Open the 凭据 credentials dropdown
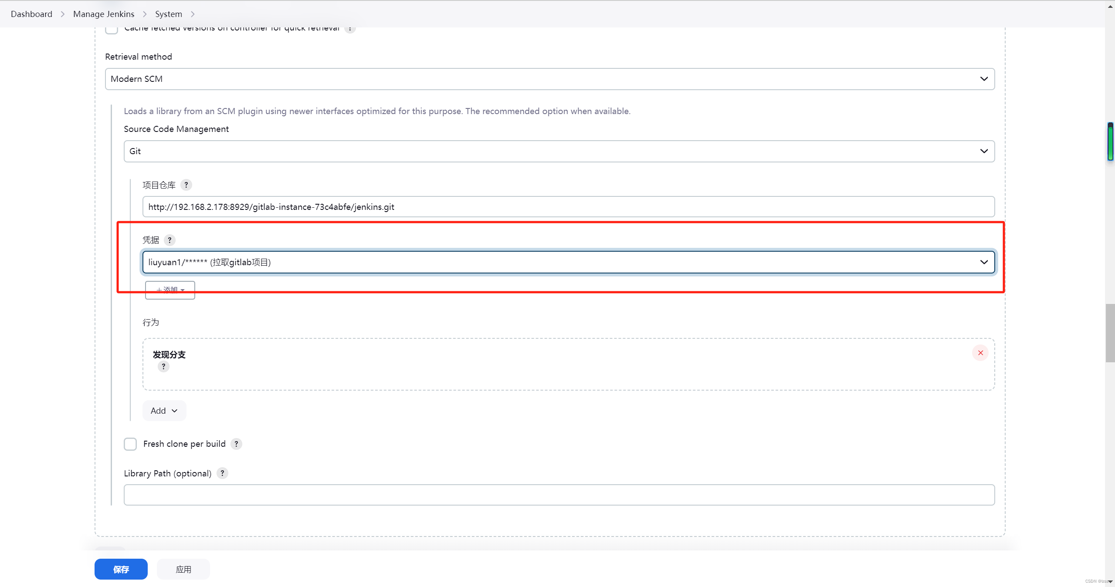The width and height of the screenshot is (1115, 587). click(x=569, y=262)
